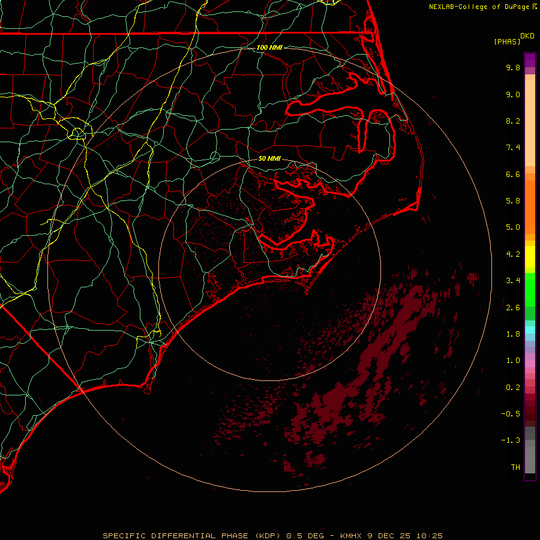Click the 4.2 scale label
This screenshot has width=540, height=540.
[x=513, y=254]
